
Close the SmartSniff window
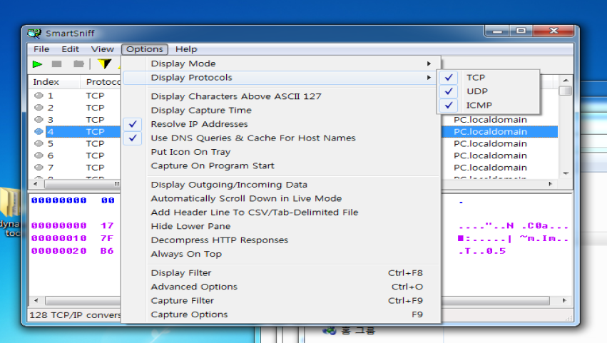click(x=554, y=31)
